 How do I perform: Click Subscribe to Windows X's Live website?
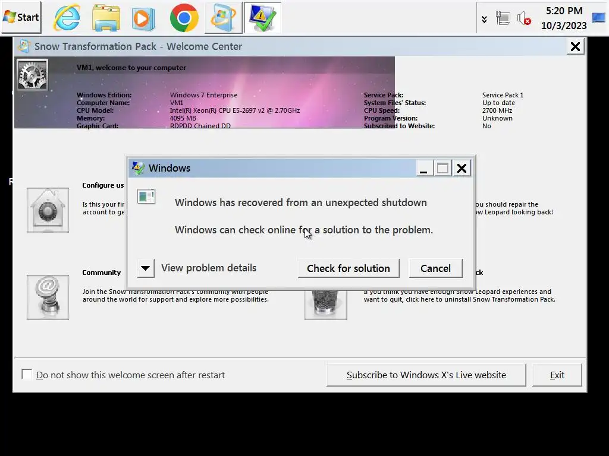click(x=426, y=375)
